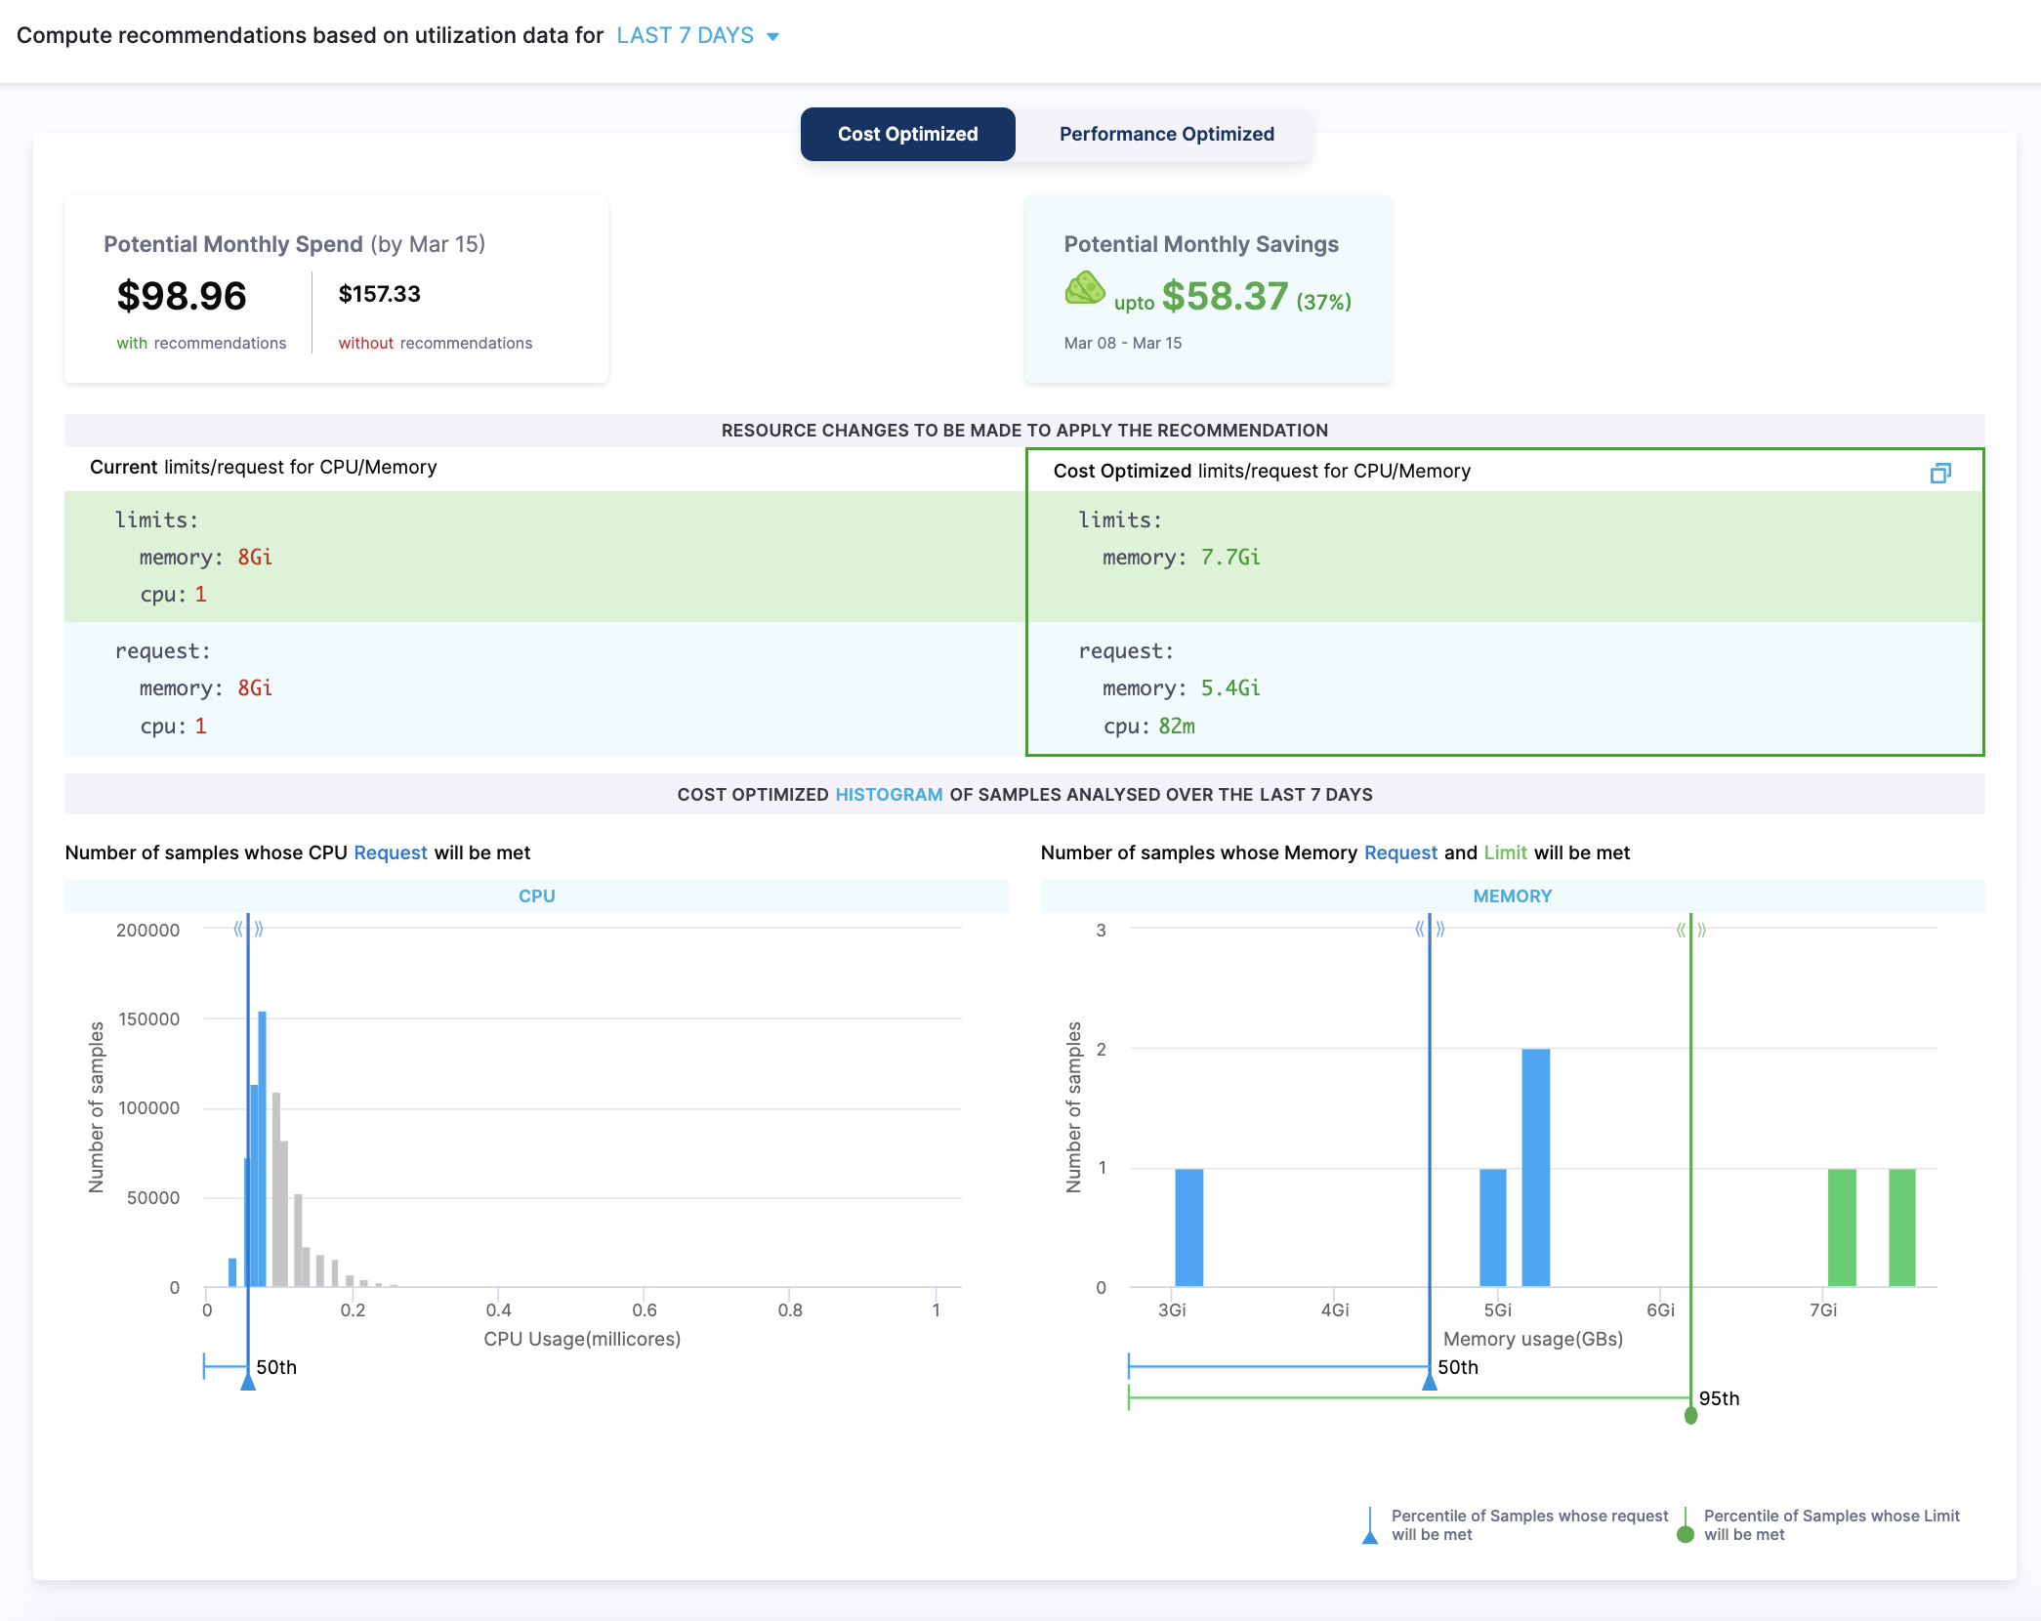The height and width of the screenshot is (1621, 2041).
Task: Click the memory bar near 3Gi
Action: tap(1188, 1227)
